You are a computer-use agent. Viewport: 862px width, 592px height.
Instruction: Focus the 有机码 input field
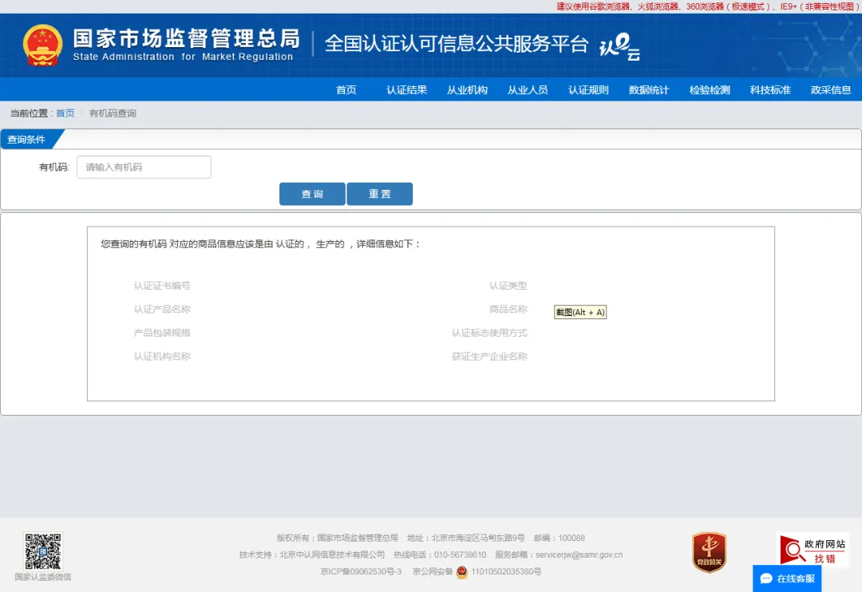coord(144,167)
